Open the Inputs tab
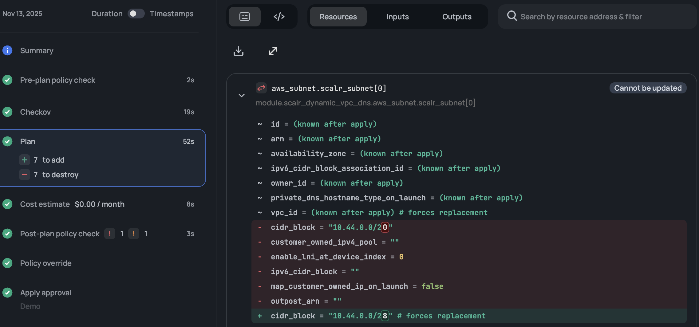699x327 pixels. tap(397, 17)
